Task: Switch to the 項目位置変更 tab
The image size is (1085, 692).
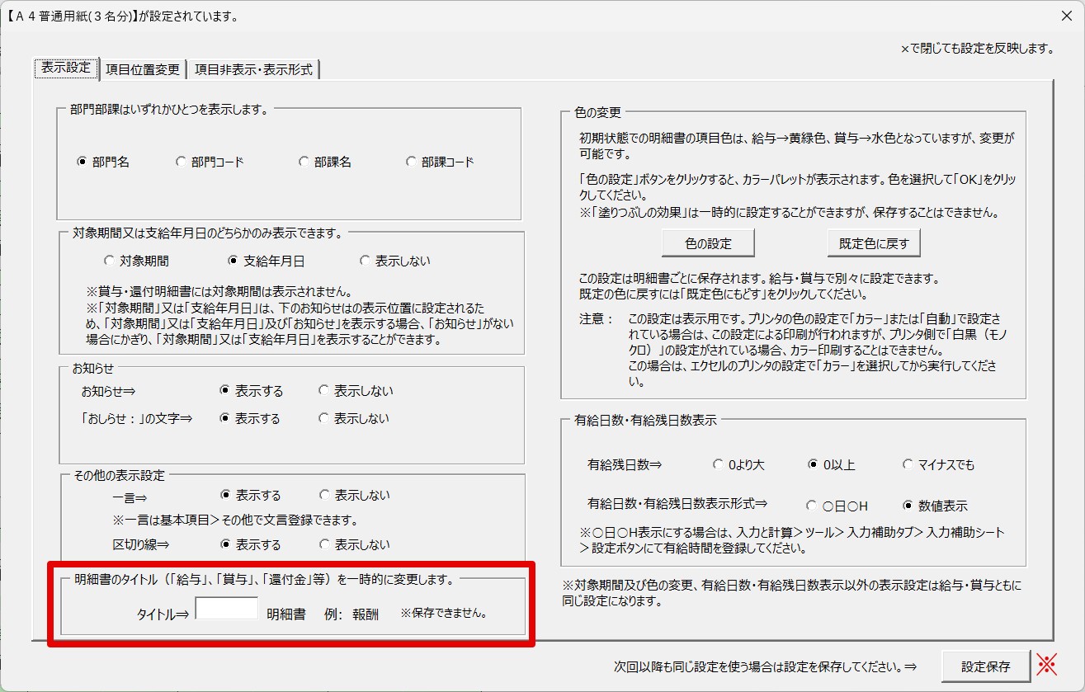Action: point(143,70)
